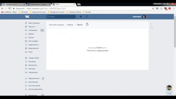Open the Полезное bookmarks folder
176x99 pixels.
click(x=23, y=12)
